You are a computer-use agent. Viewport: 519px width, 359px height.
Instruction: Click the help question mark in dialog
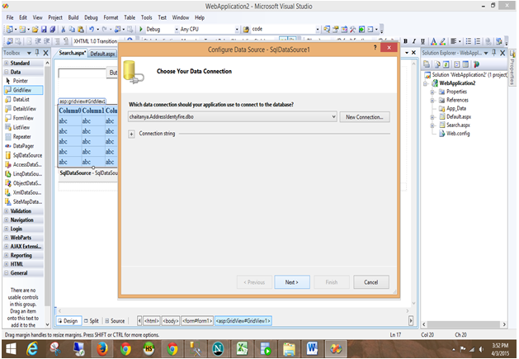(x=375, y=48)
